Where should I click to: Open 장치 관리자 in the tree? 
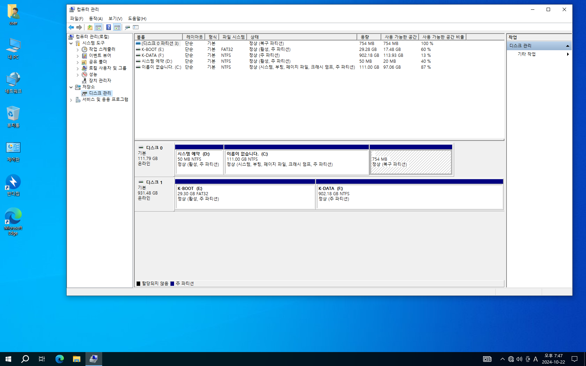point(100,81)
